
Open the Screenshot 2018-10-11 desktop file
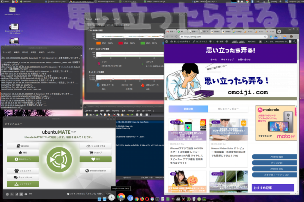14,29
